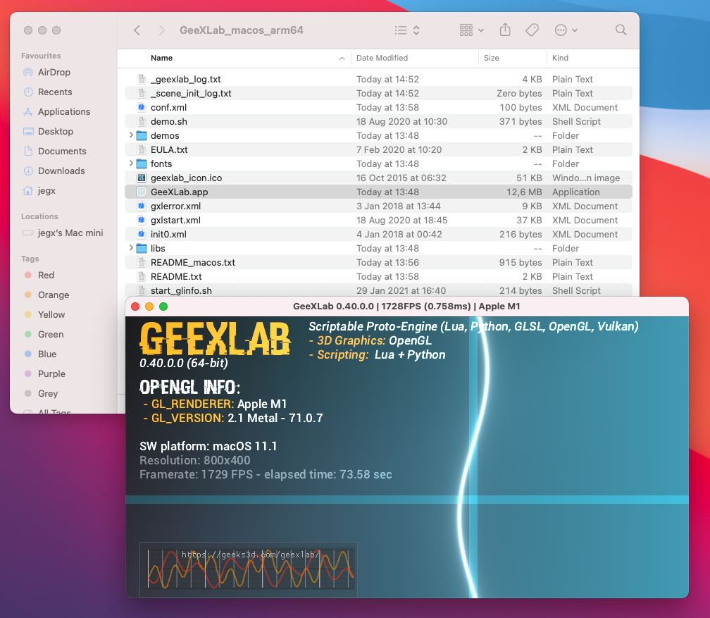
Task: Select the fonts folder row
Action: pos(378,163)
